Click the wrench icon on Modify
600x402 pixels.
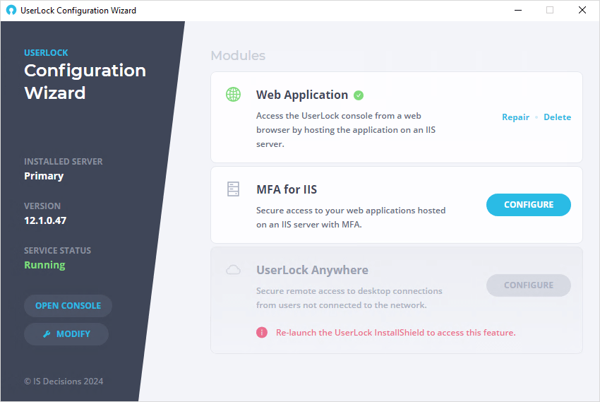[x=47, y=334]
